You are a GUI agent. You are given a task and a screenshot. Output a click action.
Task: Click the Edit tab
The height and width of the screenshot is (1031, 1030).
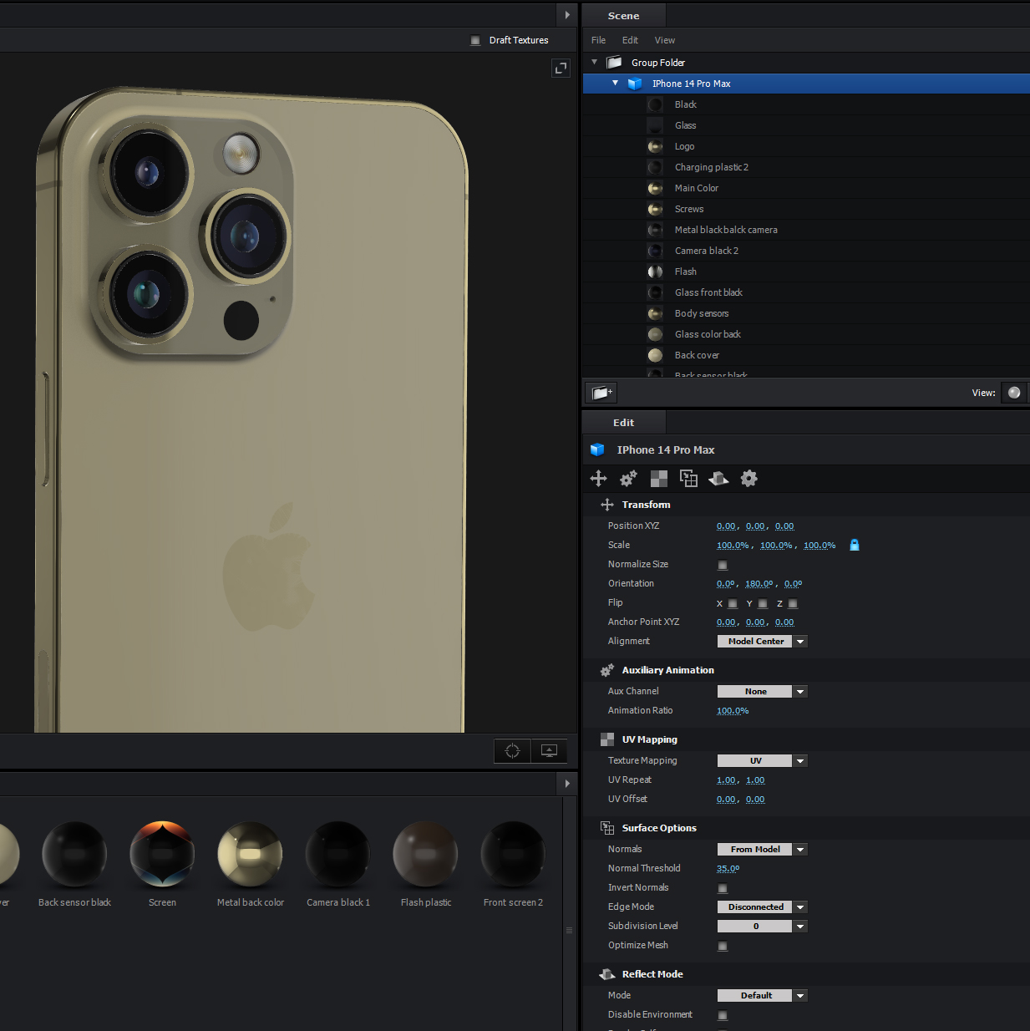(x=623, y=423)
